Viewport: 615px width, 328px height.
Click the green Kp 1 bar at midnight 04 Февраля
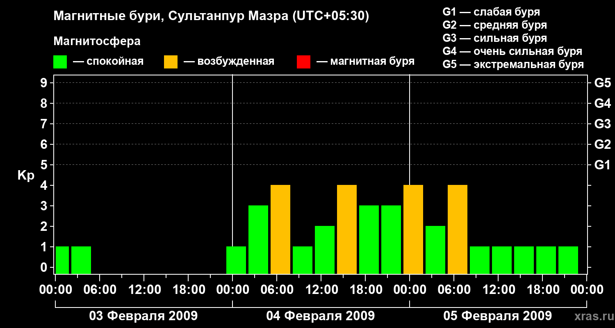point(236,260)
